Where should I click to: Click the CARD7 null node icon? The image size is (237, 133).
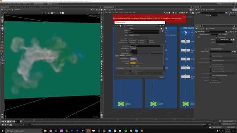click(153, 104)
